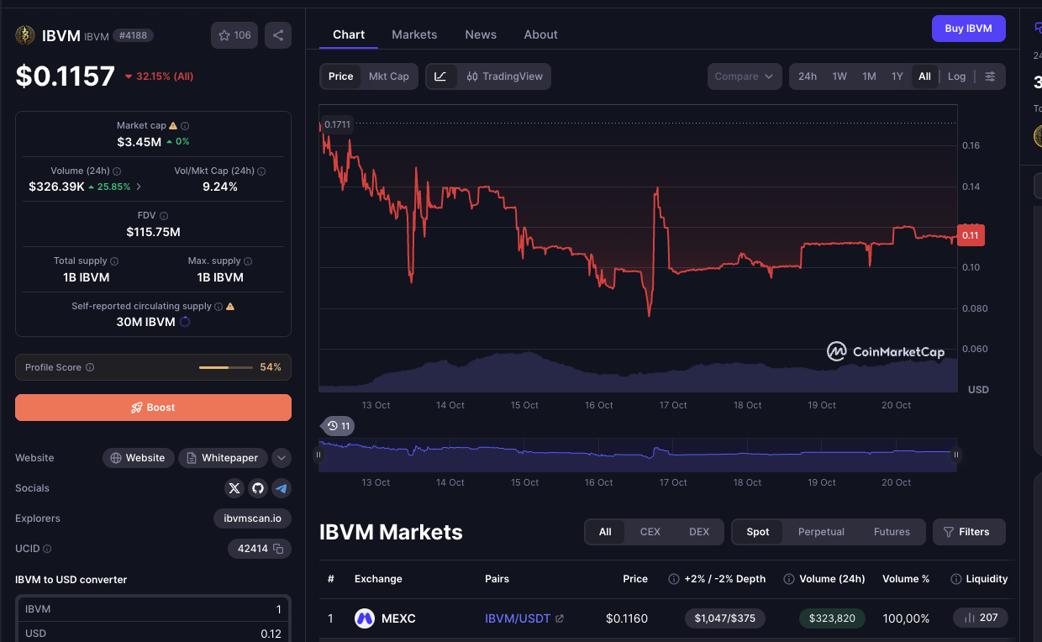Image resolution: width=1042 pixels, height=642 pixels.
Task: Click the Liquidity column info icon
Action: 955,579
